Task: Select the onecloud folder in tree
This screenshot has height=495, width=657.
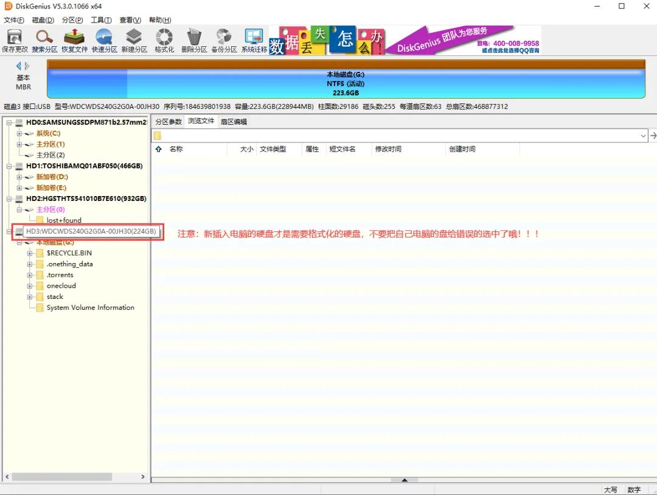Action: pyautogui.click(x=61, y=286)
